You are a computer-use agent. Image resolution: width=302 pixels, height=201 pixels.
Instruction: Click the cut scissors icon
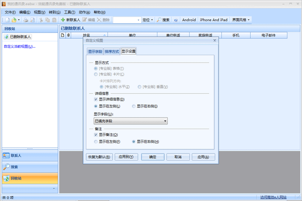[41, 20]
